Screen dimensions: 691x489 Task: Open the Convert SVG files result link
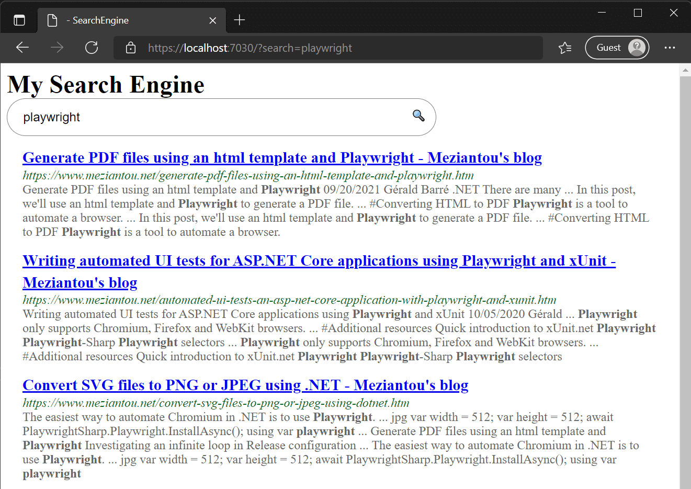[x=245, y=385]
